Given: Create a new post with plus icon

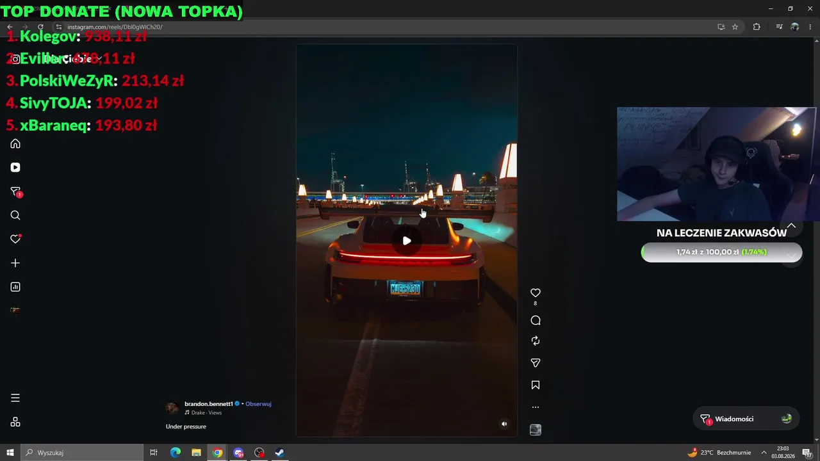Looking at the screenshot, I should coord(15,263).
